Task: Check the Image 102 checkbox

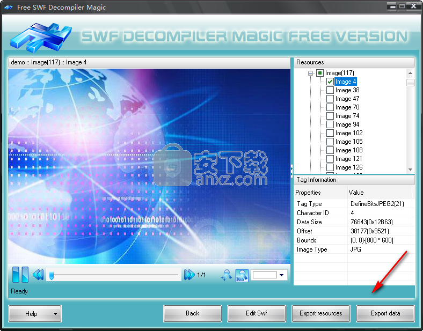Action: point(330,133)
